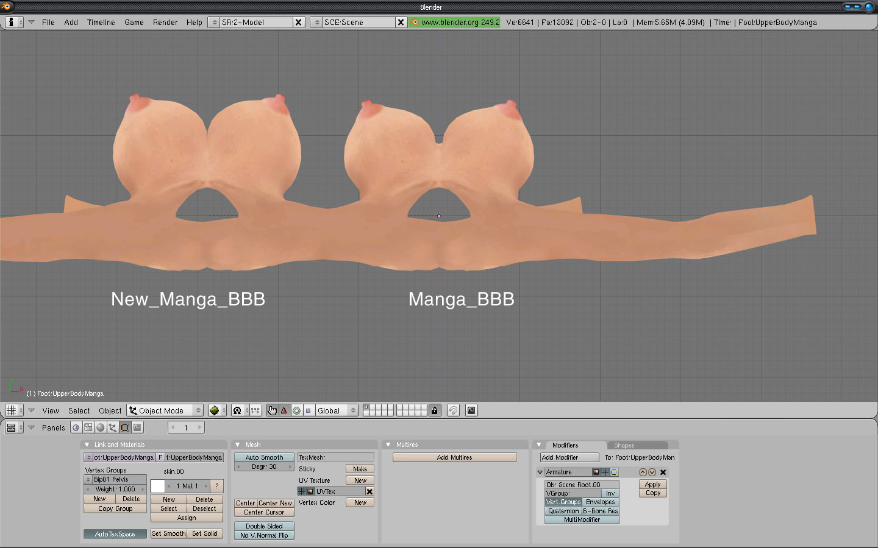The width and height of the screenshot is (878, 548).
Task: Click the white material color swatch
Action: click(x=158, y=486)
